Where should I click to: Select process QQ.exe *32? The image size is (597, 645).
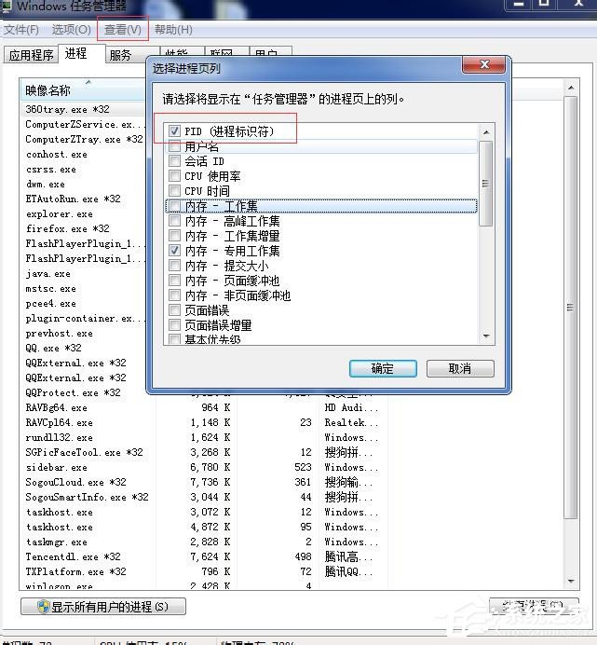pyautogui.click(x=53, y=348)
